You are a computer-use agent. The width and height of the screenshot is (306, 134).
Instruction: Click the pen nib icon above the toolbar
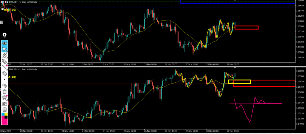pos(4,35)
